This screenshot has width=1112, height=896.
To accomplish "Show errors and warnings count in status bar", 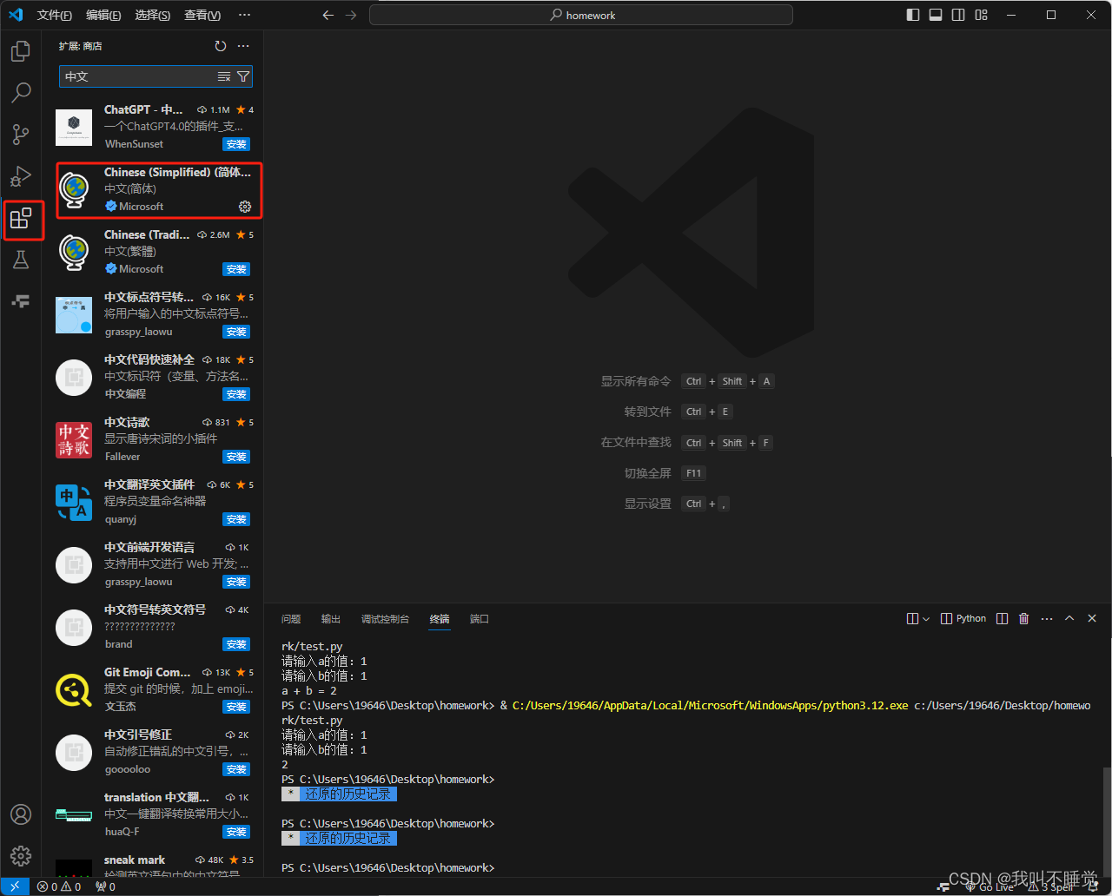I will pyautogui.click(x=59, y=886).
